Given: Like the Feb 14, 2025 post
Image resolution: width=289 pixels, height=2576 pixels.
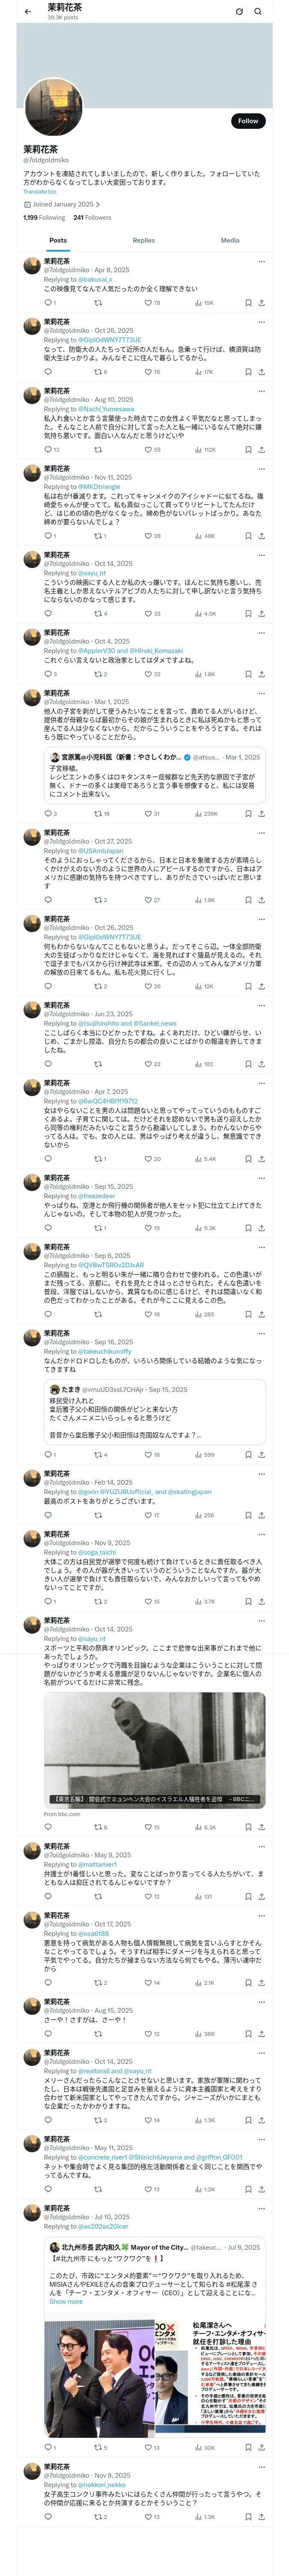Looking at the screenshot, I should pos(146,1515).
